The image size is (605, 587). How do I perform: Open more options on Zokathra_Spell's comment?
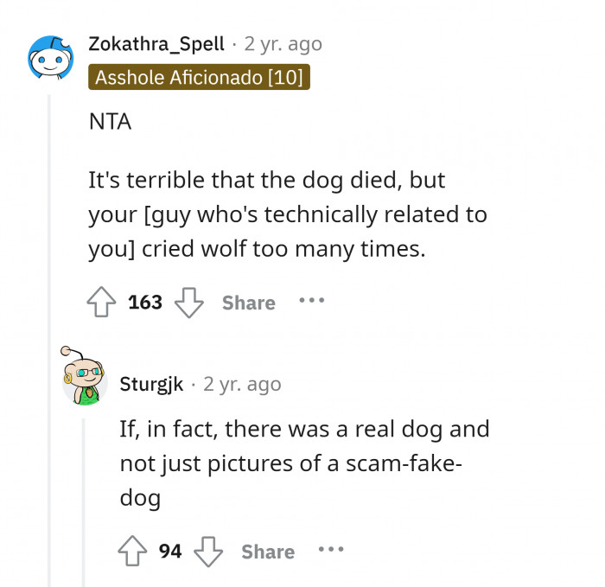[311, 302]
